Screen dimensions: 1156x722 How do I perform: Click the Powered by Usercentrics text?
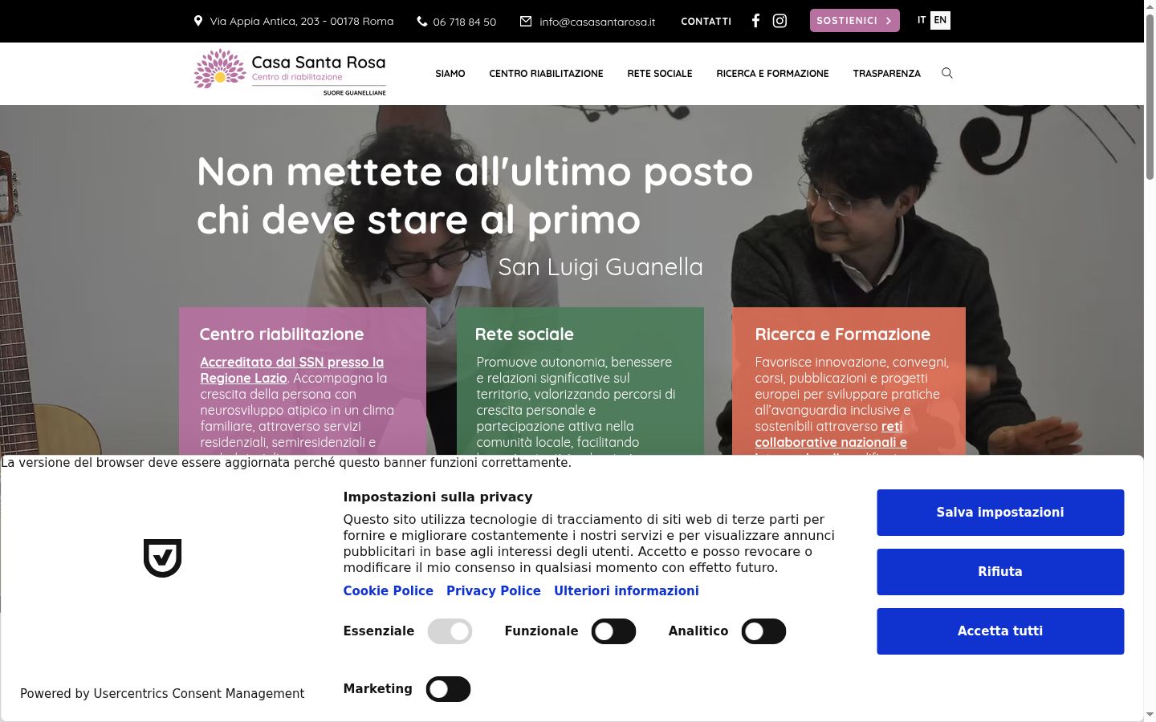(162, 693)
